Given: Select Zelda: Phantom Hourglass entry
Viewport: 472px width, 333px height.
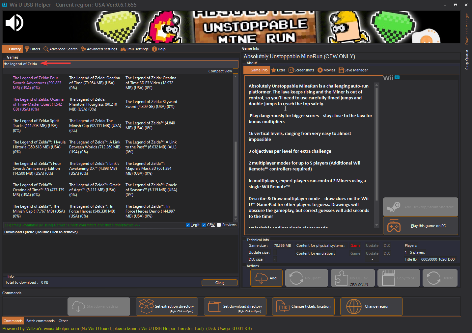Looking at the screenshot, I should point(93,104).
